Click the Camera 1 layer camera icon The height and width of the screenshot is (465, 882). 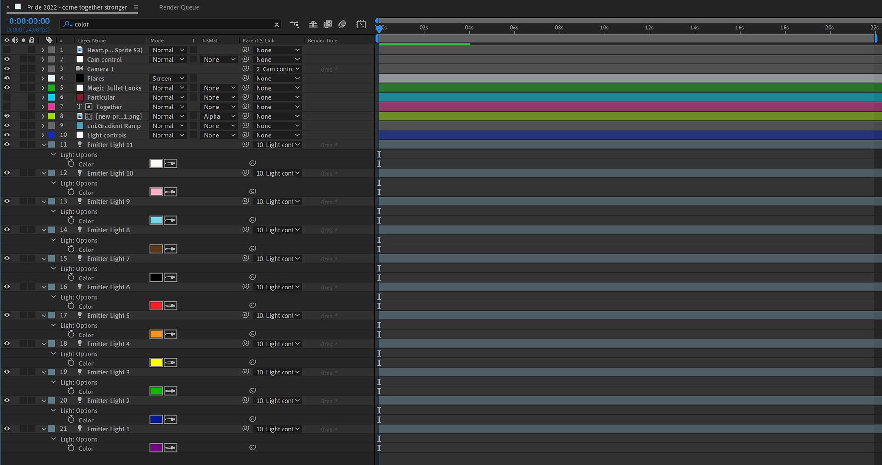point(79,68)
